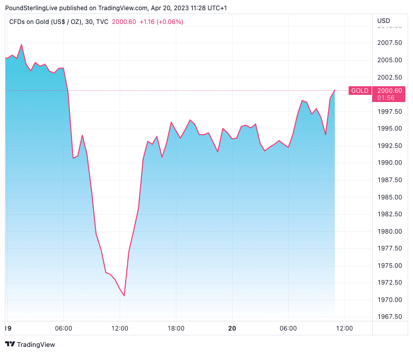Click the 19 date label on time axis
This screenshot has width=413, height=353.
(8, 329)
